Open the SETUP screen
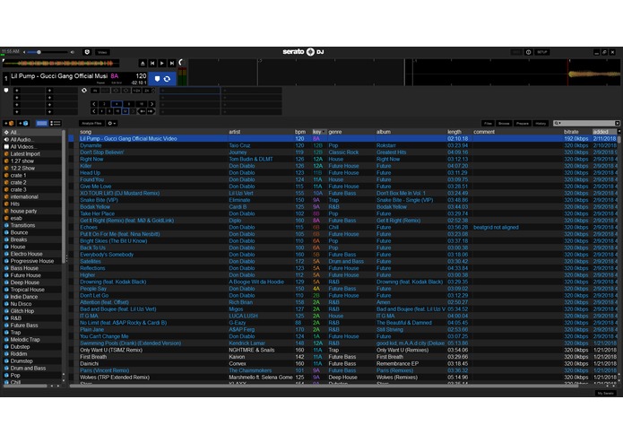The height and width of the screenshot is (443, 623). point(542,52)
